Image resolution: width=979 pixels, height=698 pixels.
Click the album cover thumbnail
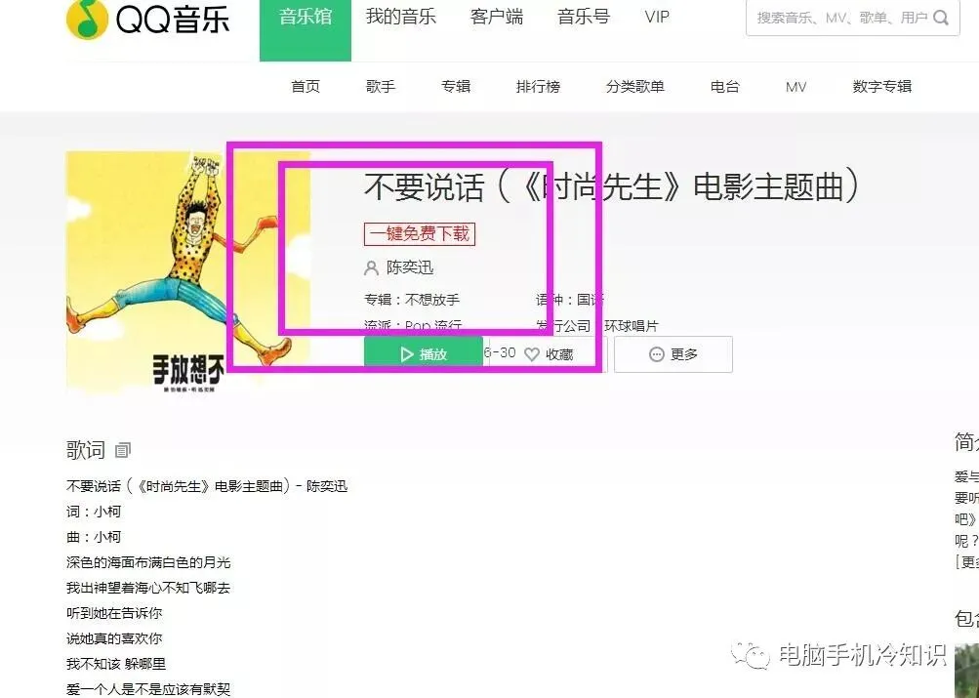pyautogui.click(x=188, y=272)
